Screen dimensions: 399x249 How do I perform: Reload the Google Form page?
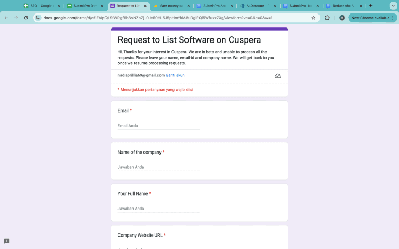click(26, 18)
